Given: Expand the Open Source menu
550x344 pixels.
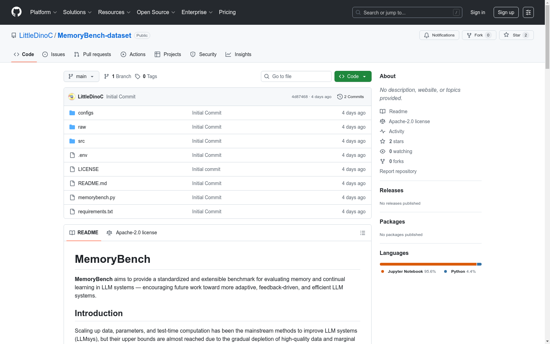Looking at the screenshot, I should tap(156, 12).
